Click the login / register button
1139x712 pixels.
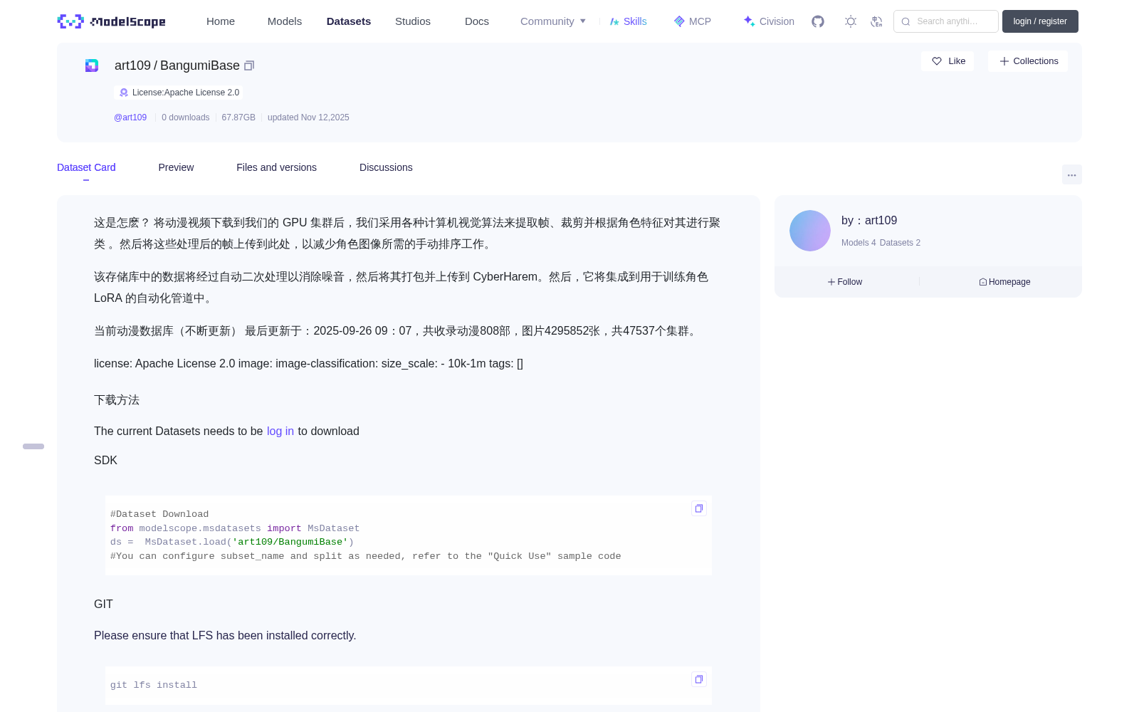(1040, 21)
